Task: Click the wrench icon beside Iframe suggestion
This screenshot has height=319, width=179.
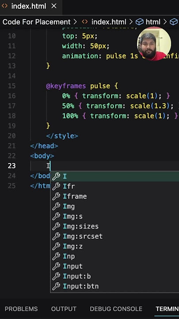Action: click(56, 196)
